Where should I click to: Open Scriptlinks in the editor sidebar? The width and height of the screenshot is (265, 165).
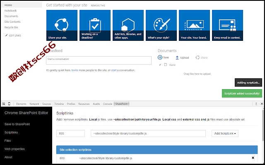tap(11, 132)
